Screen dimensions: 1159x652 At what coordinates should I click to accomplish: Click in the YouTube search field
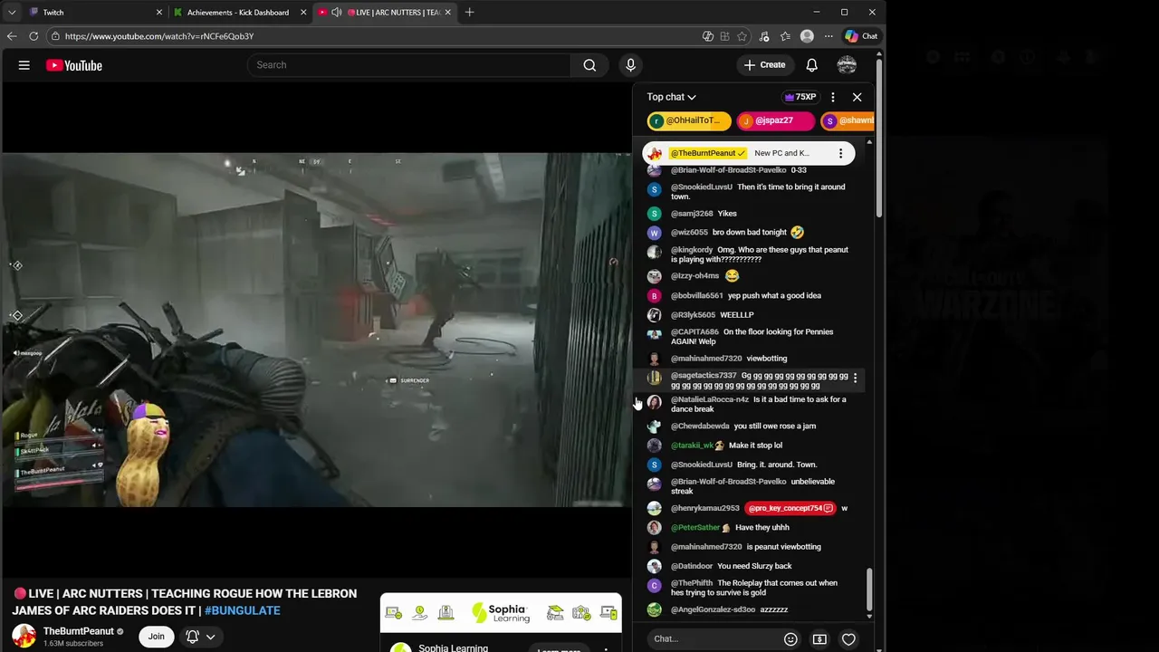[x=409, y=65]
